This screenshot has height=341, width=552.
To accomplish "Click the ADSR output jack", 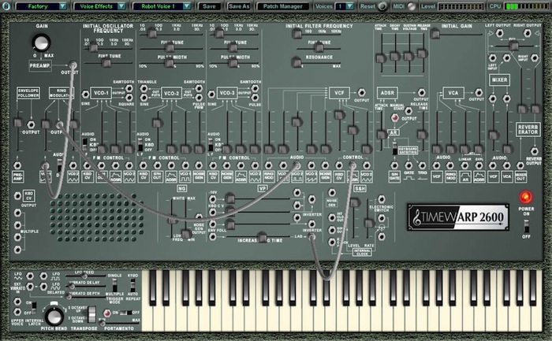I will coord(421,93).
